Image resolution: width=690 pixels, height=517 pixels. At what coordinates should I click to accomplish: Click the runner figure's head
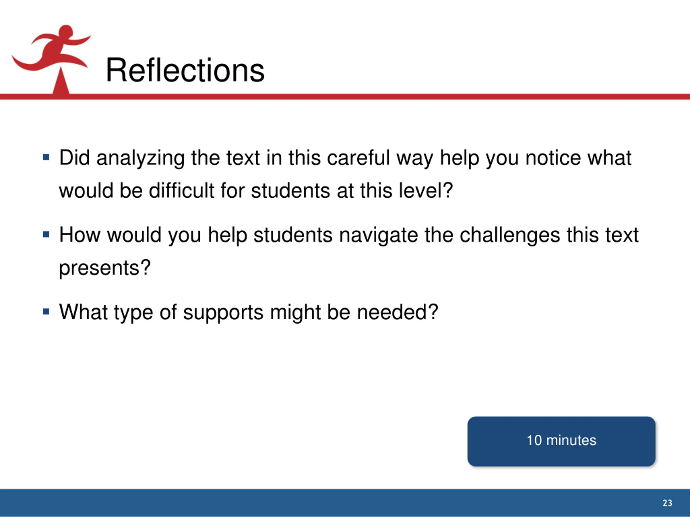(x=66, y=32)
